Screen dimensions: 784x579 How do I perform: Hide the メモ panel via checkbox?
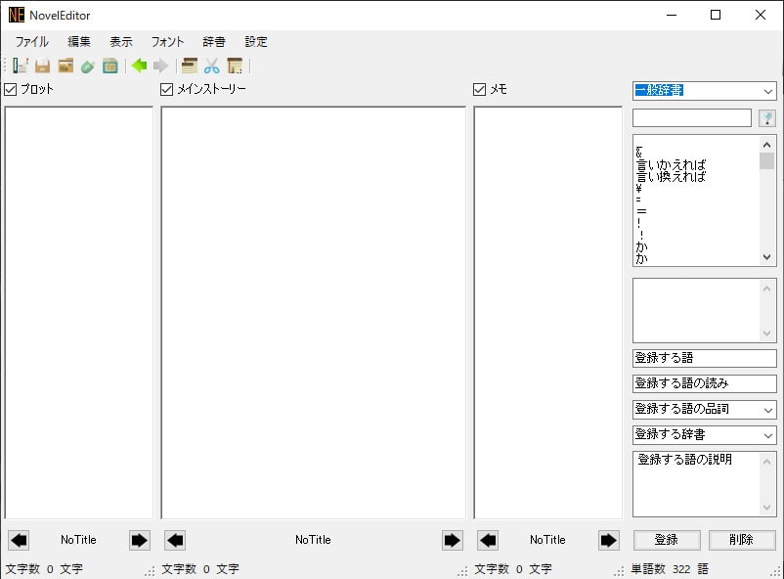pos(480,89)
